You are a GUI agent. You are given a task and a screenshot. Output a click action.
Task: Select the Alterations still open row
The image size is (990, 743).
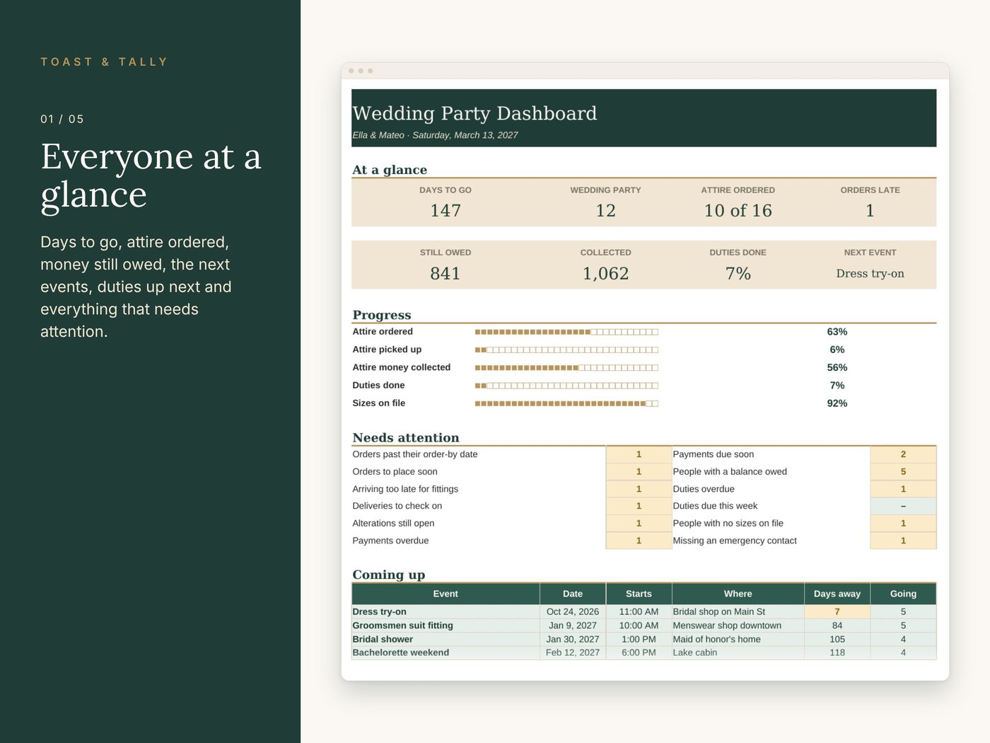point(511,524)
